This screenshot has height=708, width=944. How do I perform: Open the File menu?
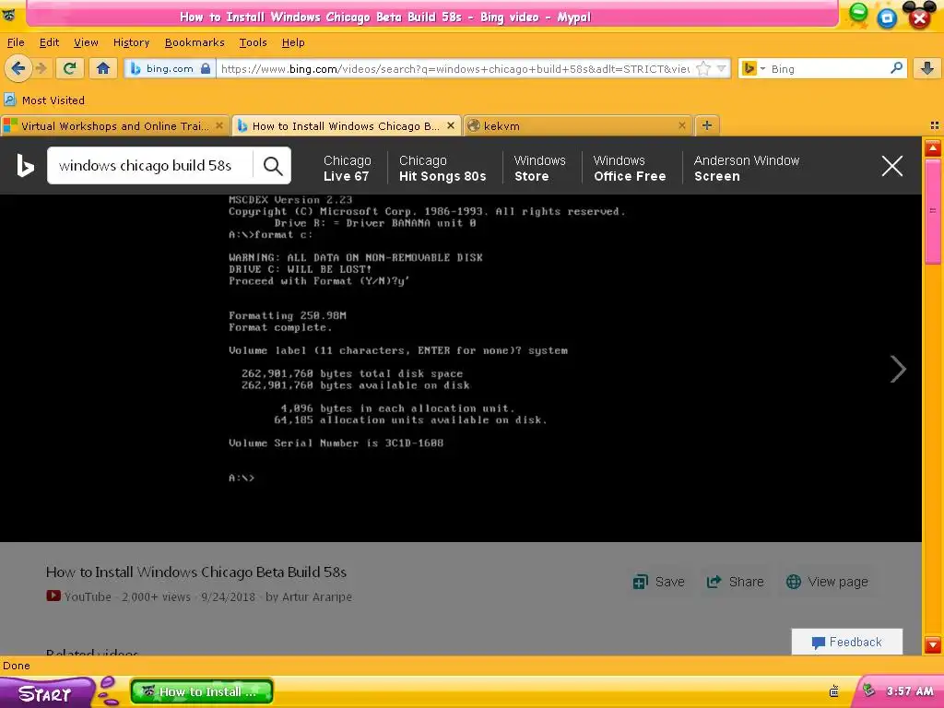(16, 42)
